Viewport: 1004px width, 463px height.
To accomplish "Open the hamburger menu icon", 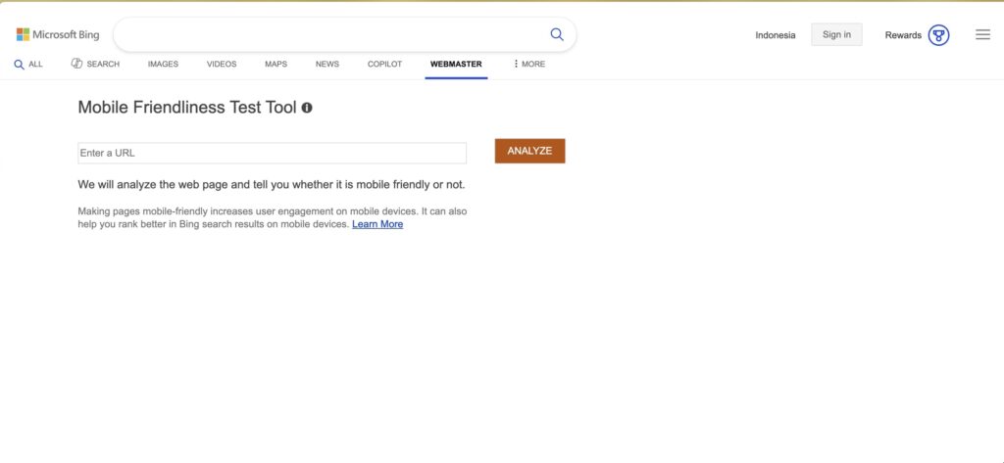I will click(982, 34).
